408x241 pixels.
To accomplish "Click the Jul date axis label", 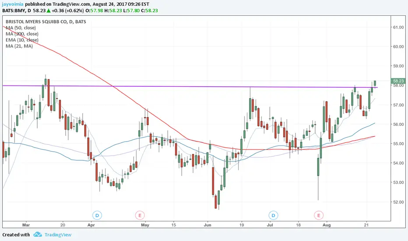I will point(270,225).
